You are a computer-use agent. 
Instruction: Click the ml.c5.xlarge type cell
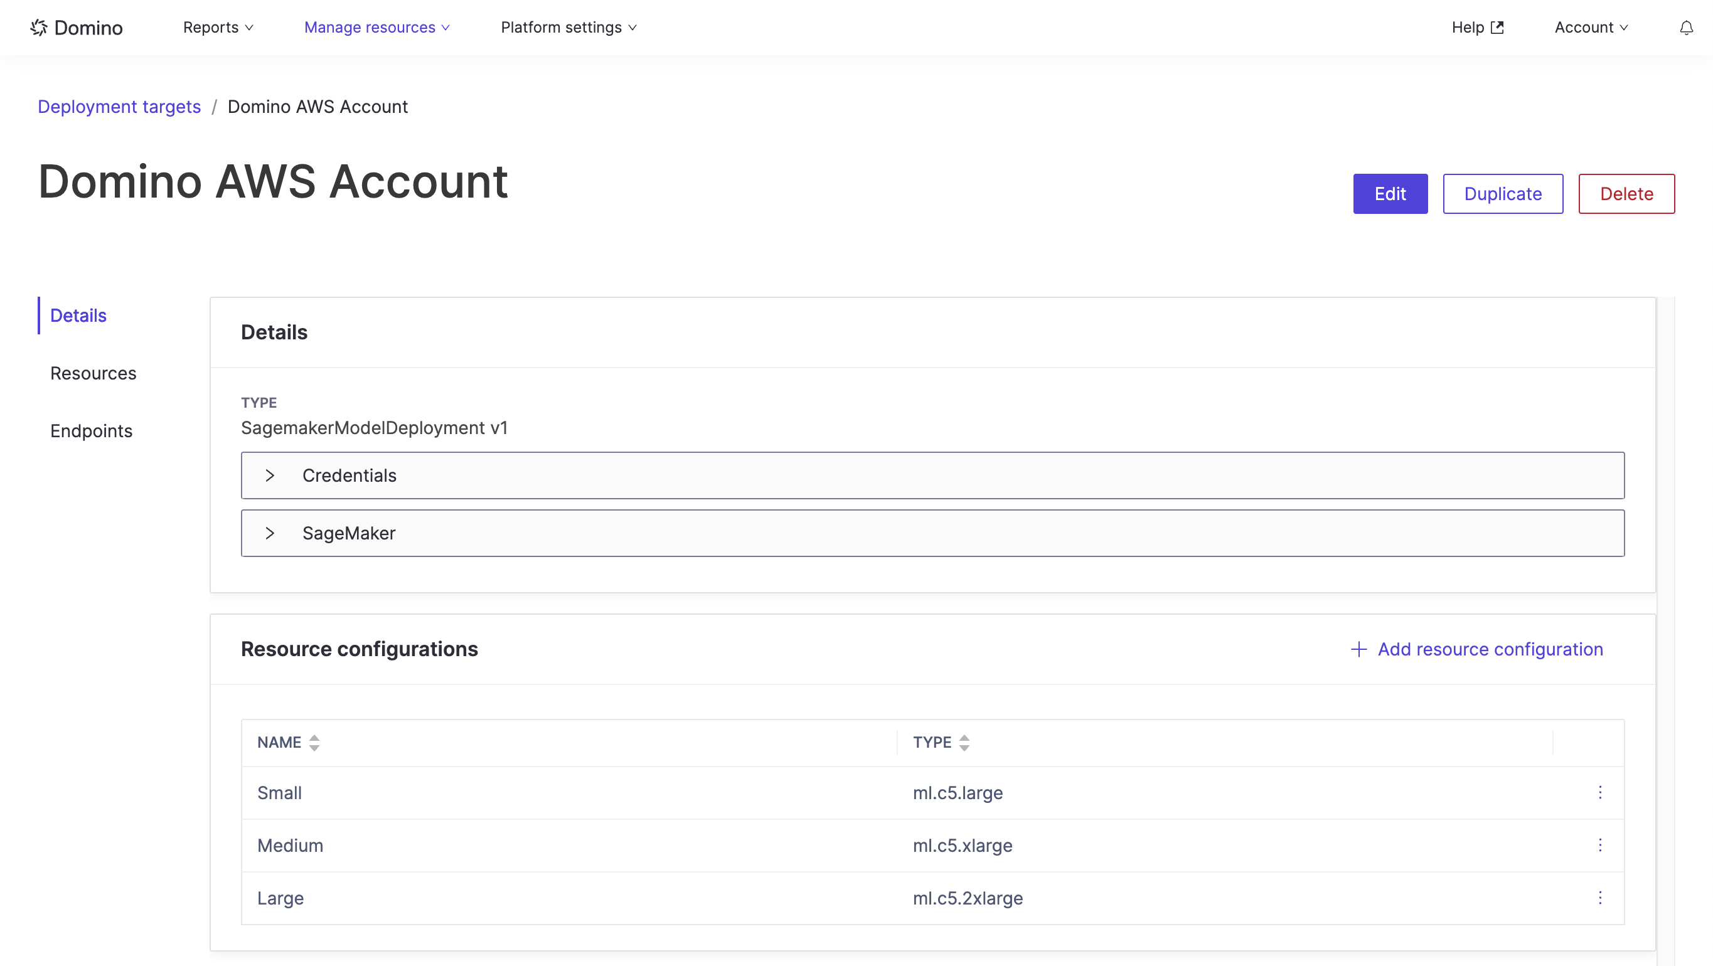click(963, 844)
